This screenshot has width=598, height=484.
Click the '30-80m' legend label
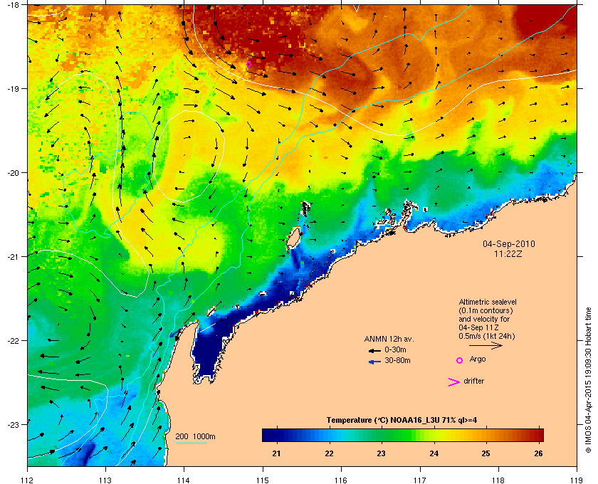(x=397, y=360)
